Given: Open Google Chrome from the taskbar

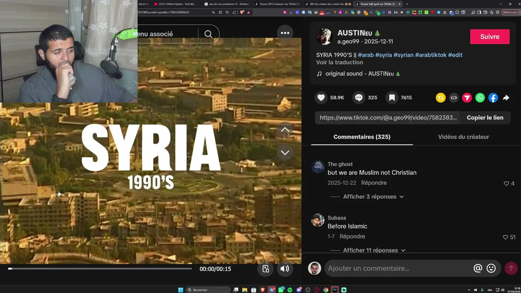Looking at the screenshot, I should 326,290.
